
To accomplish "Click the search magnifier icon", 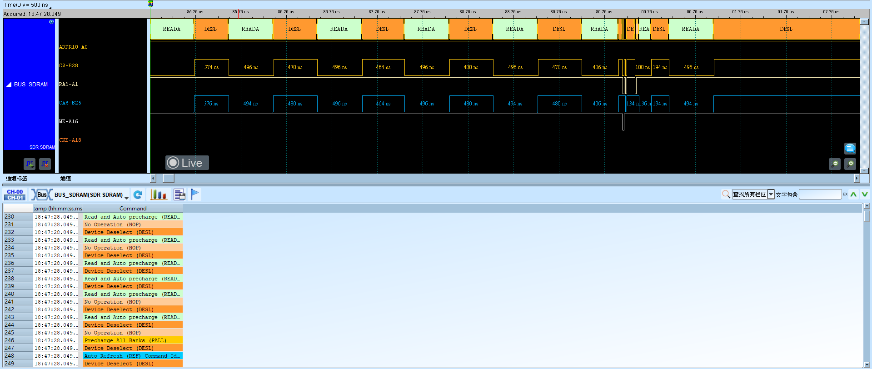I will coord(726,194).
